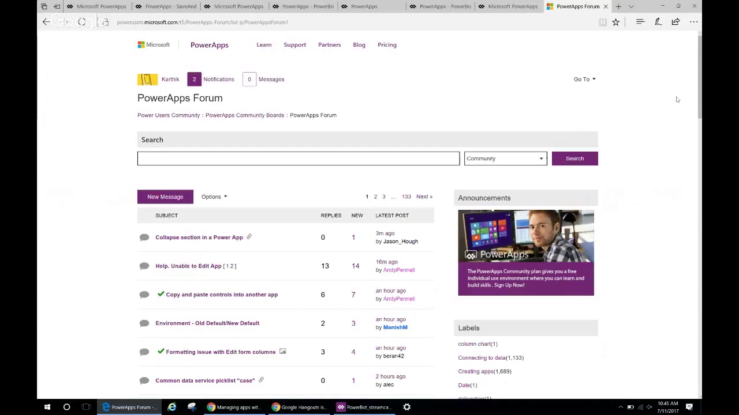Open the Learn menu item

[x=264, y=44]
